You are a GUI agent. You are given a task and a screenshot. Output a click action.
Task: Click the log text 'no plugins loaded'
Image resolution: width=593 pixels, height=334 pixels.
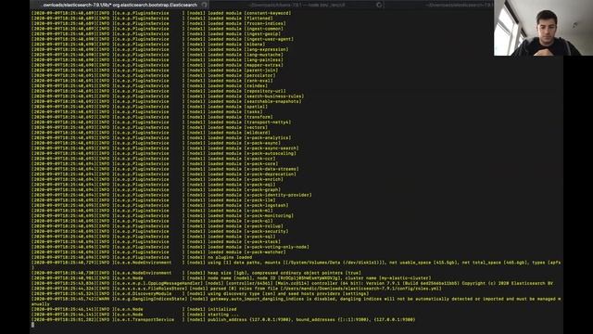click(x=230, y=258)
